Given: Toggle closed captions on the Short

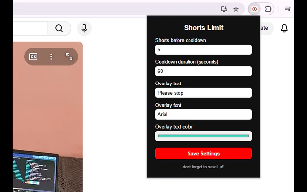Looking at the screenshot, I should pos(33,57).
